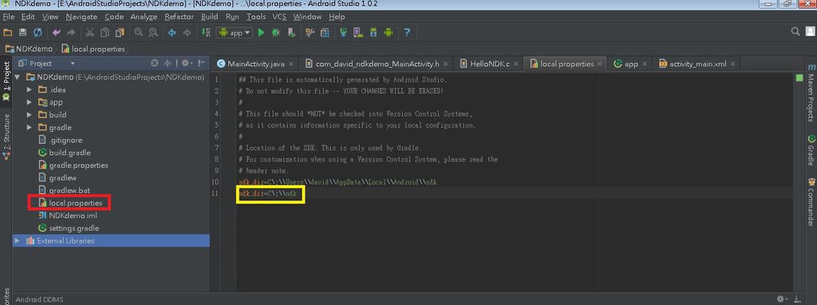817x305 pixels.
Task: Click the Cut scissors icon
Action: click(x=89, y=32)
